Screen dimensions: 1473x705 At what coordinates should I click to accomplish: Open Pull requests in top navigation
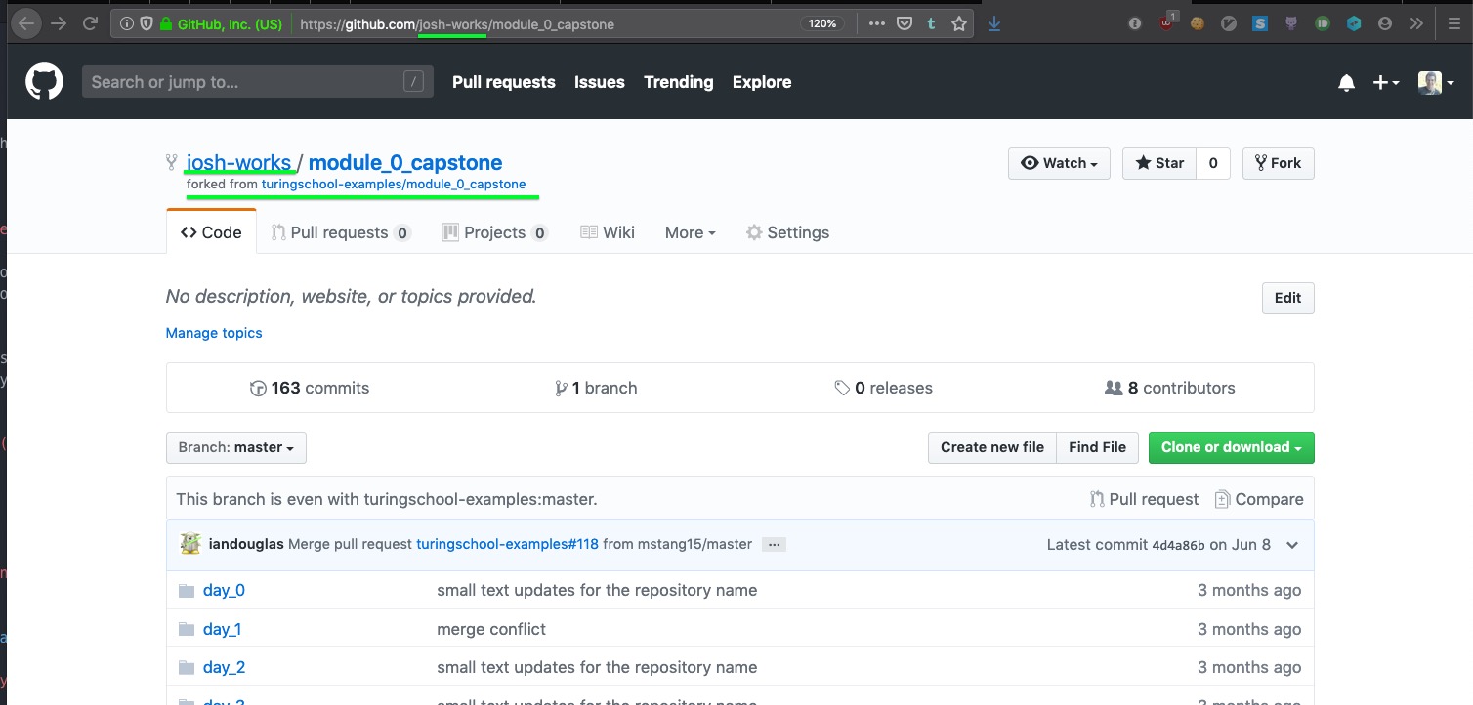(x=503, y=82)
